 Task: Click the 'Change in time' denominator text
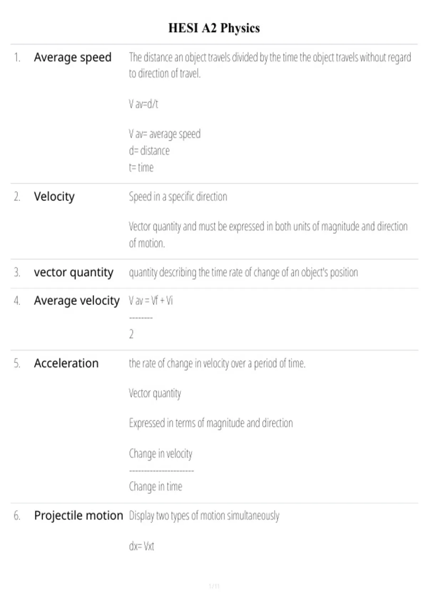(156, 487)
